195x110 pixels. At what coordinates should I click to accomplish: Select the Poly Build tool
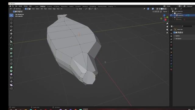tap(11, 67)
